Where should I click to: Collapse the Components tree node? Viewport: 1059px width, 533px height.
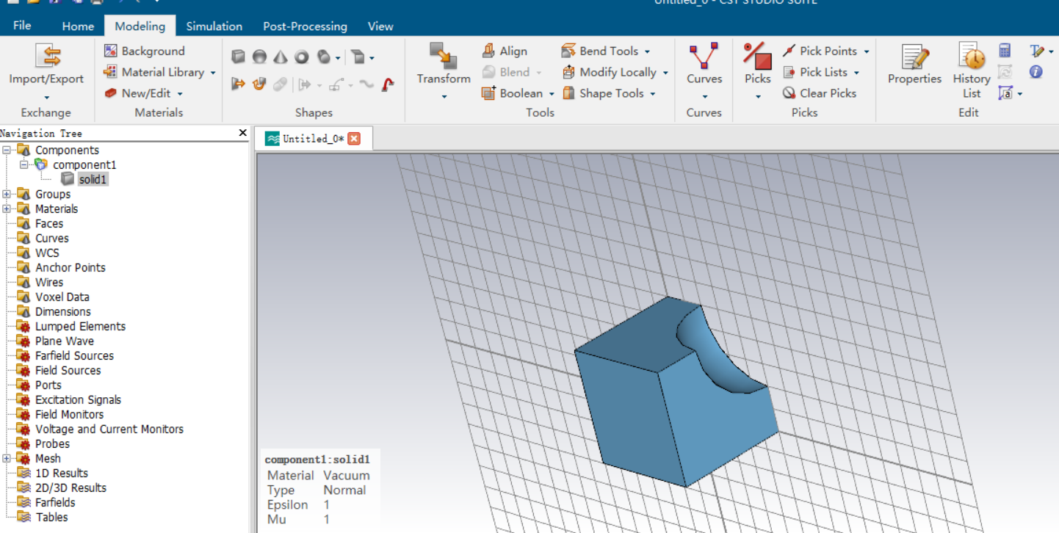(7, 150)
